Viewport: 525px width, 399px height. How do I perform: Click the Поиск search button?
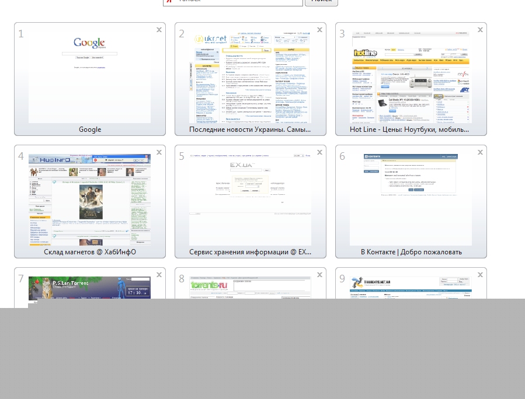pos(321,2)
